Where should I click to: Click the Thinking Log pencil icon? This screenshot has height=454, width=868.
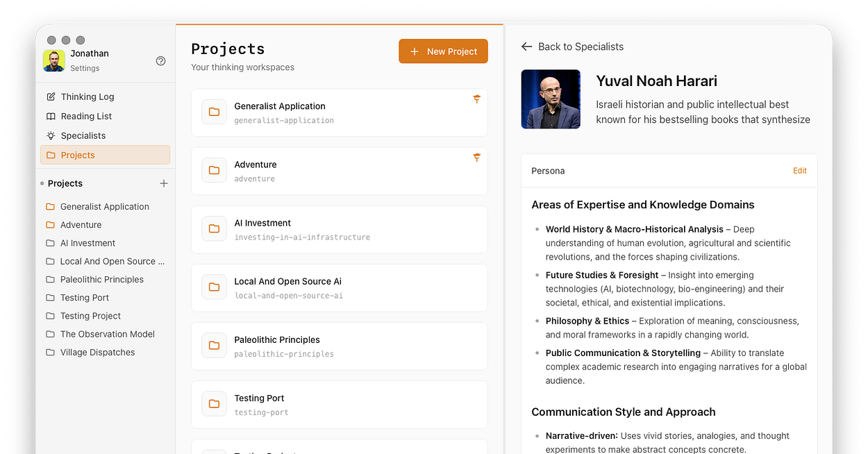coord(51,96)
